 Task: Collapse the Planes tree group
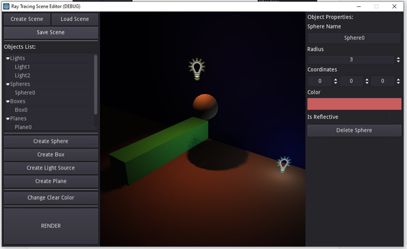(x=8, y=119)
